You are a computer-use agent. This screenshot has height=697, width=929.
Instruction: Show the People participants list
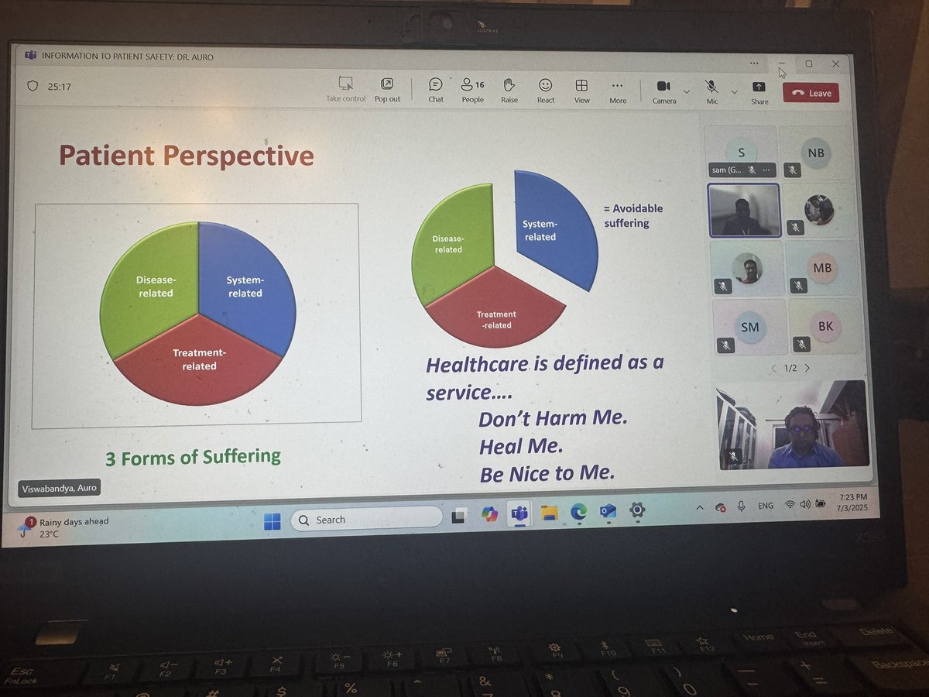click(x=472, y=90)
